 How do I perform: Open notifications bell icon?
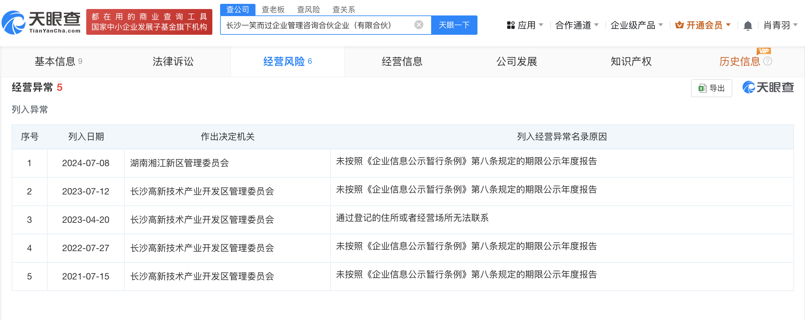point(748,25)
